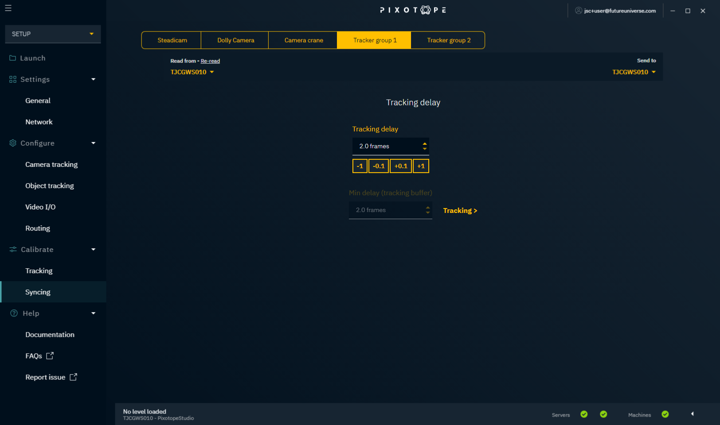Click the Report issue external link icon
This screenshot has height=425, width=720.
[73, 377]
